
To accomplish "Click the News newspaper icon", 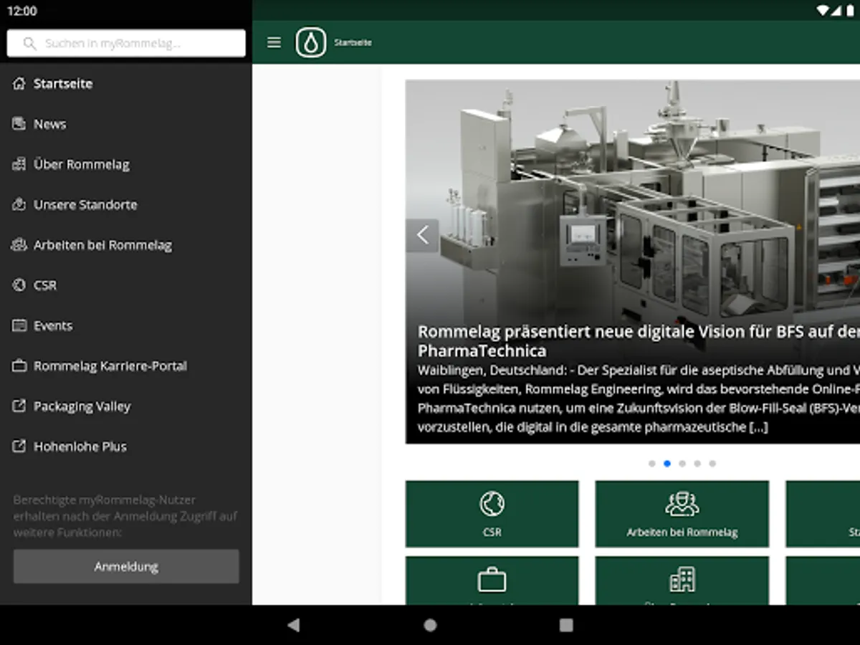I will [19, 124].
